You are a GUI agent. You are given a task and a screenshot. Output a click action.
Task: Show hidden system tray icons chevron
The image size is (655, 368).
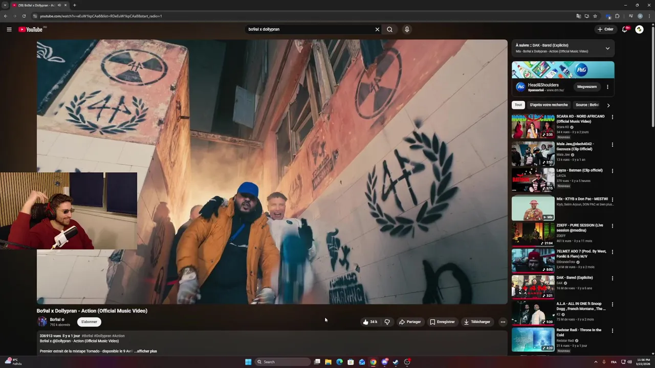pos(596,362)
